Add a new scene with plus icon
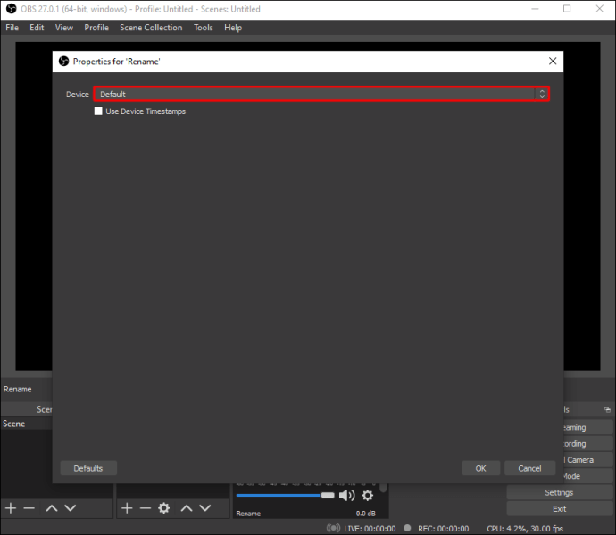616x535 pixels. click(x=11, y=508)
